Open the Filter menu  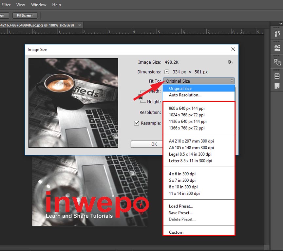6,5
